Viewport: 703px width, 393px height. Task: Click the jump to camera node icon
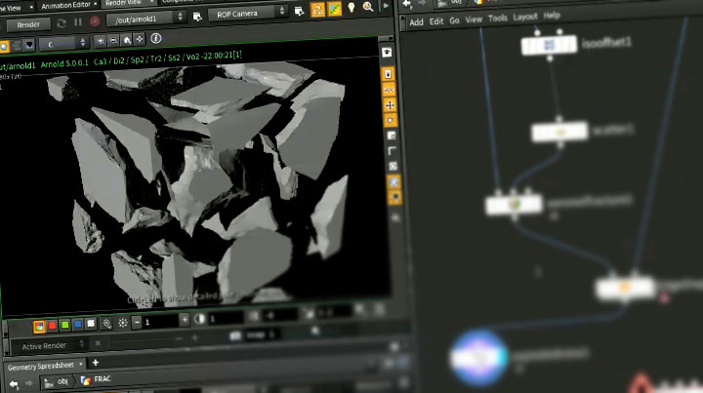299,11
